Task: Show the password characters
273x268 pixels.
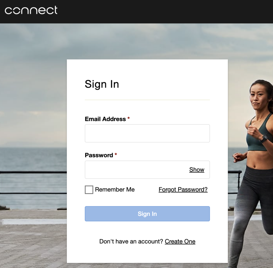Action: (197, 170)
